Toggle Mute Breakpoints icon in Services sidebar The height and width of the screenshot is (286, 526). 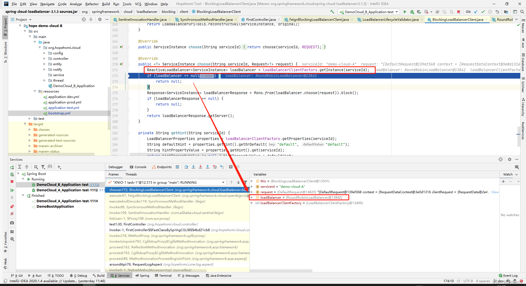(x=12, y=214)
